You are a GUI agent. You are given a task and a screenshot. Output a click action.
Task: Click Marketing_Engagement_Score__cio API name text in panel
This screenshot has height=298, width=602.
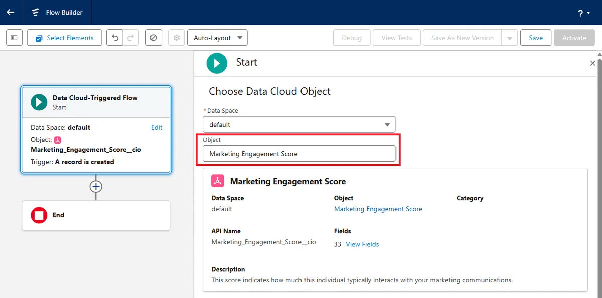tap(264, 242)
